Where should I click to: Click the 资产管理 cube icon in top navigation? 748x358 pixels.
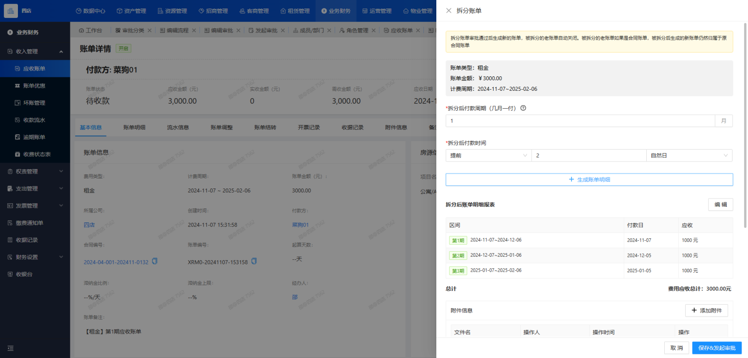(x=119, y=11)
